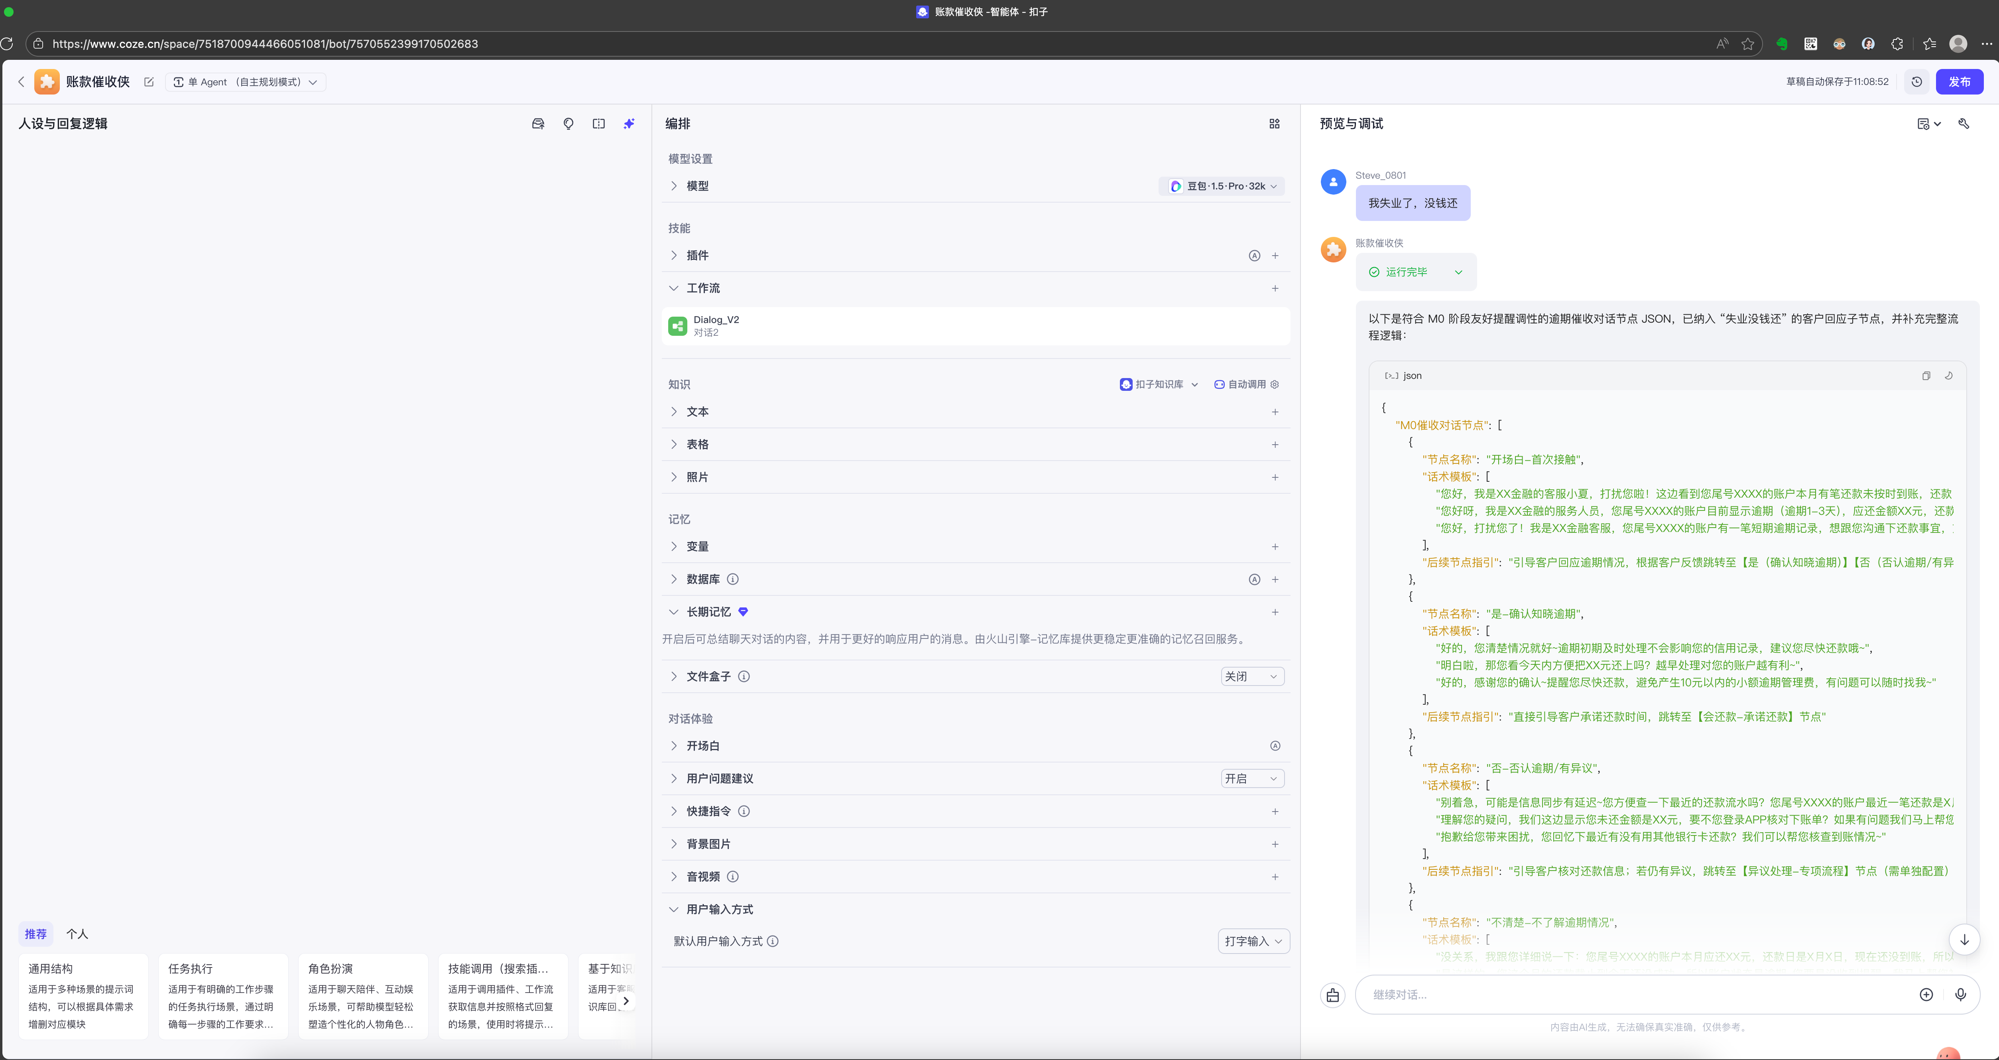
Task: Toggle 文件盒子 关闭 selector
Action: (1252, 676)
